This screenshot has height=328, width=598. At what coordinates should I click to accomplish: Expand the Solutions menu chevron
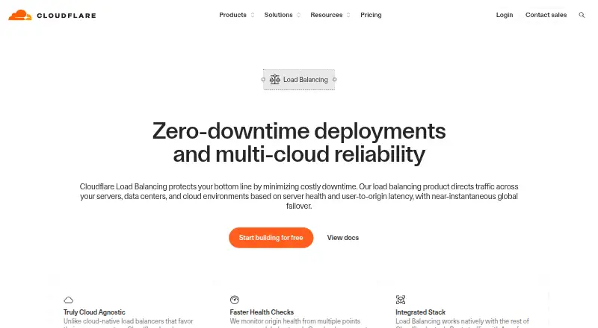coord(298,15)
